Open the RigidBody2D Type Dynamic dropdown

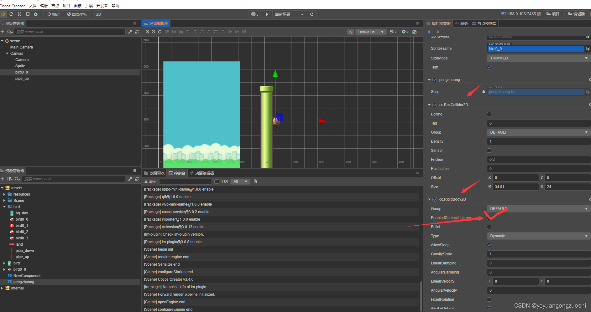tap(539, 236)
